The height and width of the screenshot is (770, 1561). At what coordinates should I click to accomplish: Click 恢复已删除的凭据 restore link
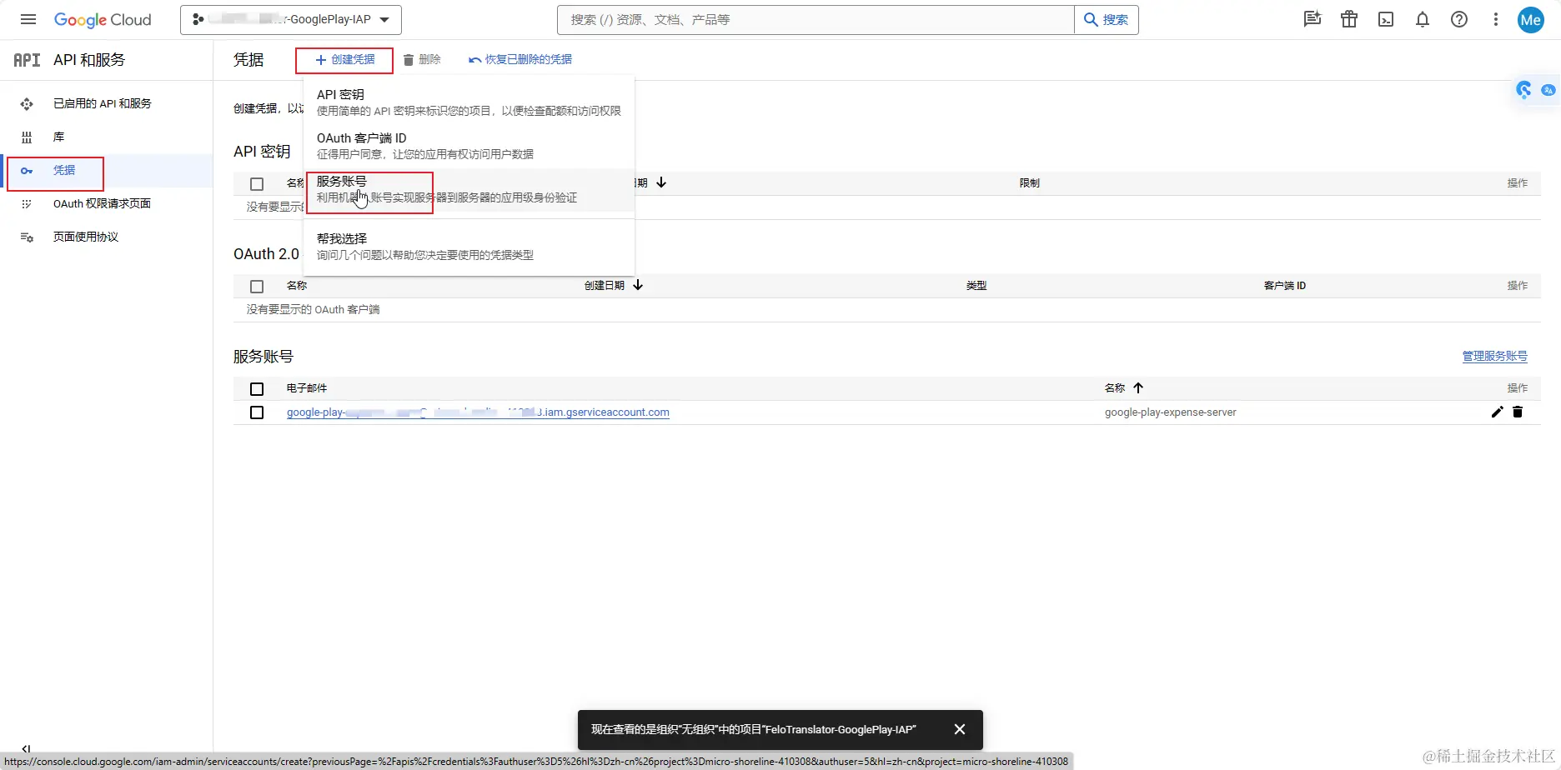520,60
